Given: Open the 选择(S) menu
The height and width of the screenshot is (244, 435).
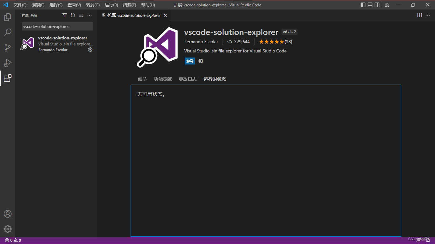Looking at the screenshot, I should 56,5.
